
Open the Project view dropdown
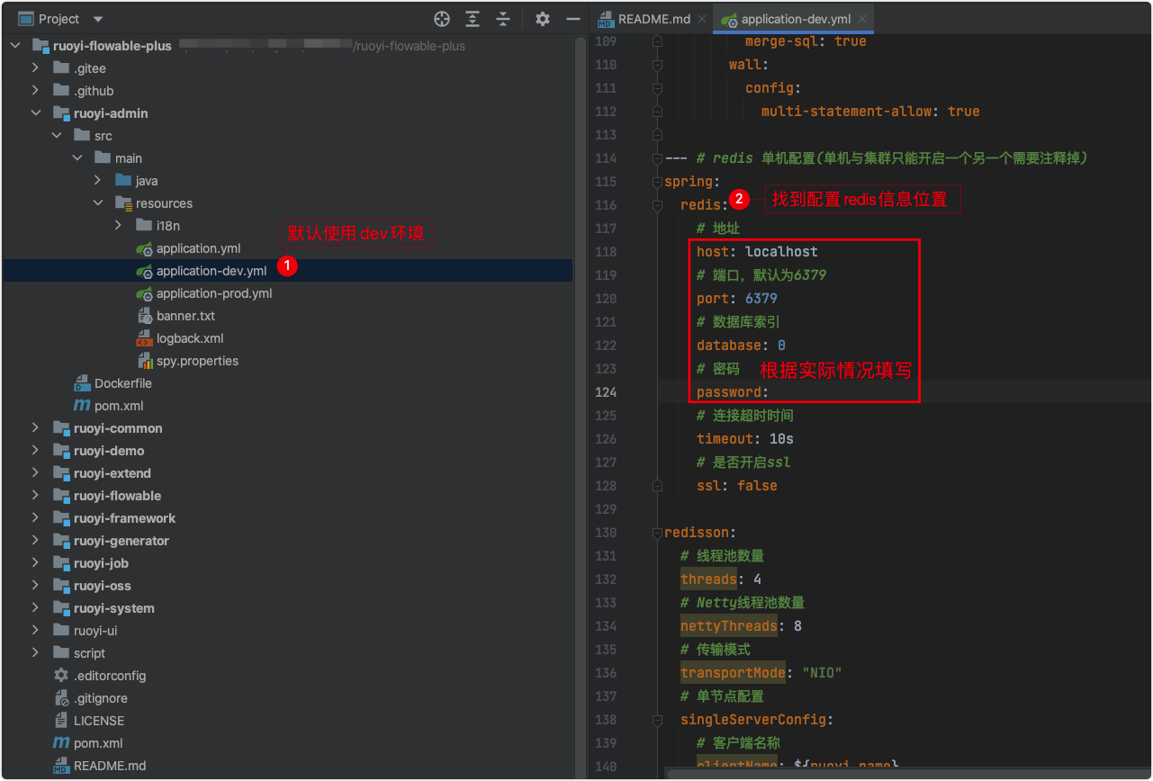[x=98, y=19]
